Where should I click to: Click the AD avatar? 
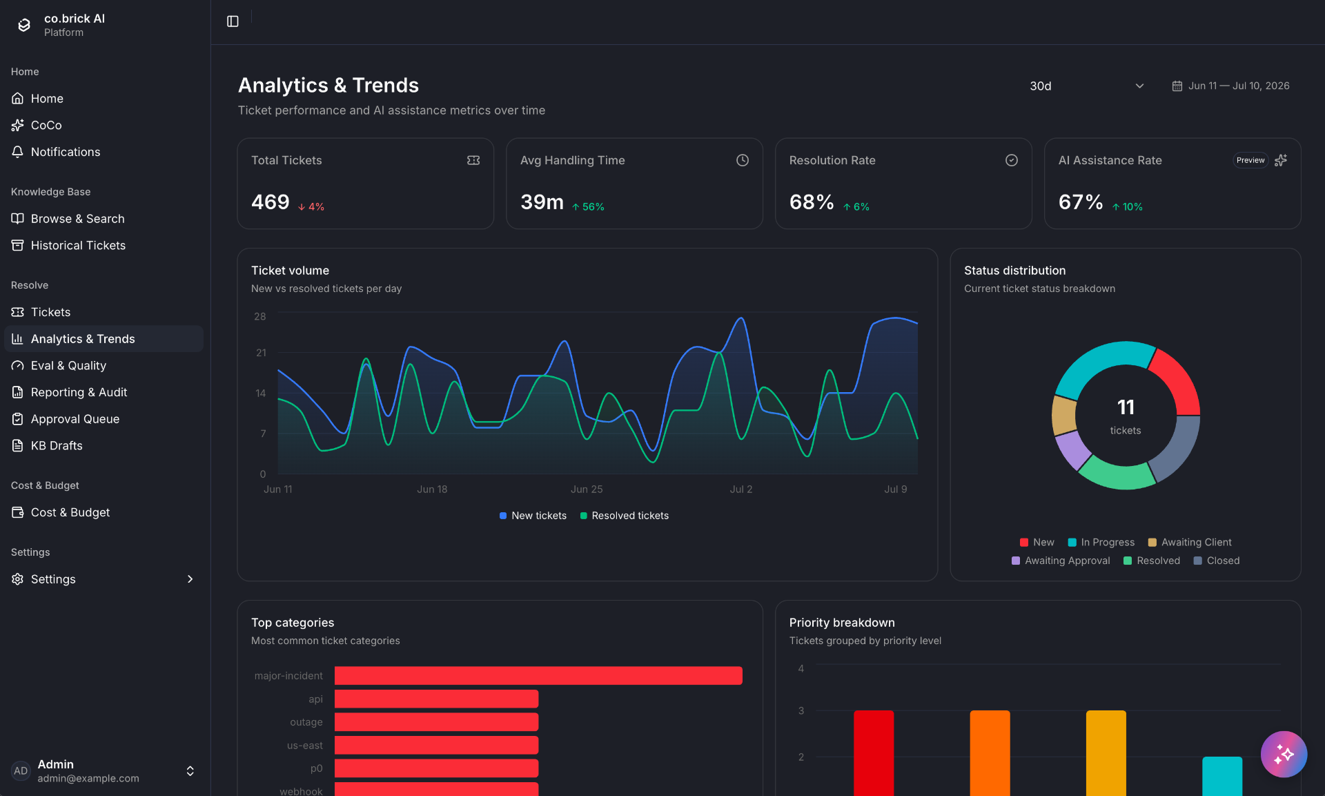21,771
